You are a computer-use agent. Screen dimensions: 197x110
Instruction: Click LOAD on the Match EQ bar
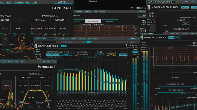point(64,42)
